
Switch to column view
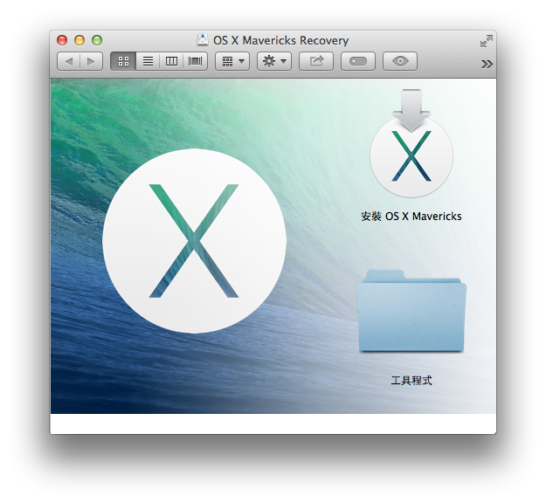coord(171,62)
